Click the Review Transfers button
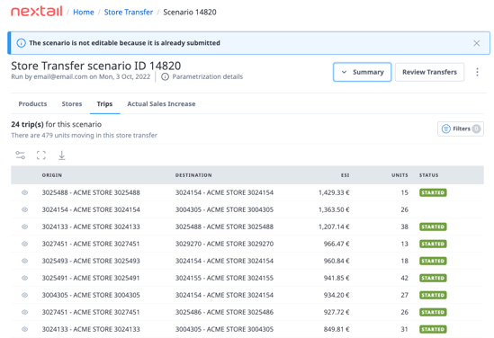The image size is (494, 338). 429,72
